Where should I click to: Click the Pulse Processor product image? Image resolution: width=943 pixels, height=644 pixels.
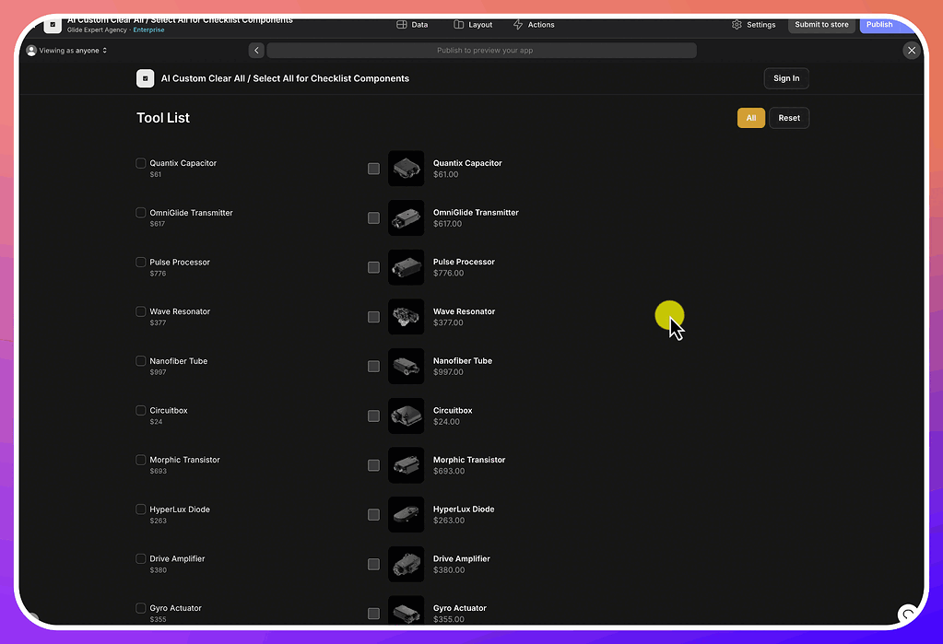[406, 267]
